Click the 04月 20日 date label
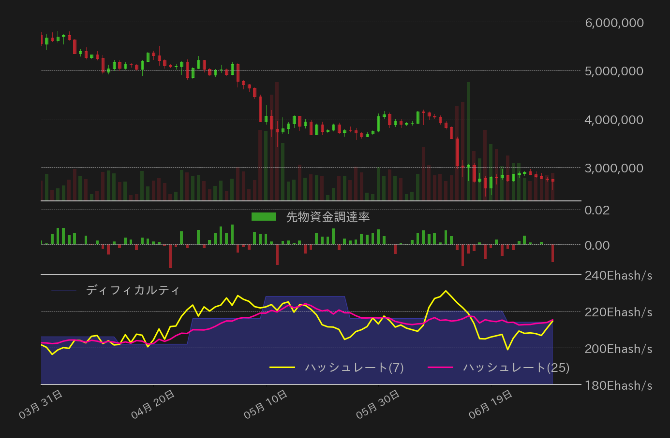 153,404
